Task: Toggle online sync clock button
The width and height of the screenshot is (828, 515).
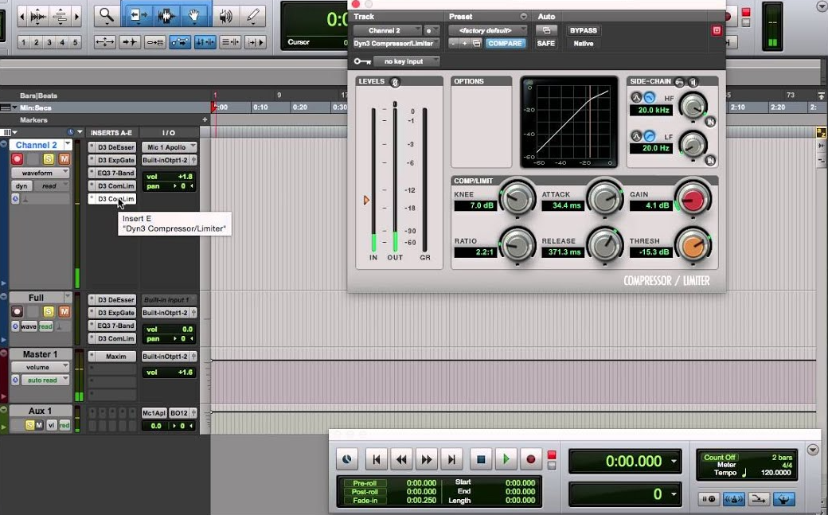Action: click(347, 459)
